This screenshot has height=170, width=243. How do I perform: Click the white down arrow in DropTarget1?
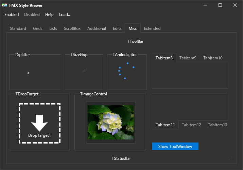(x=39, y=123)
